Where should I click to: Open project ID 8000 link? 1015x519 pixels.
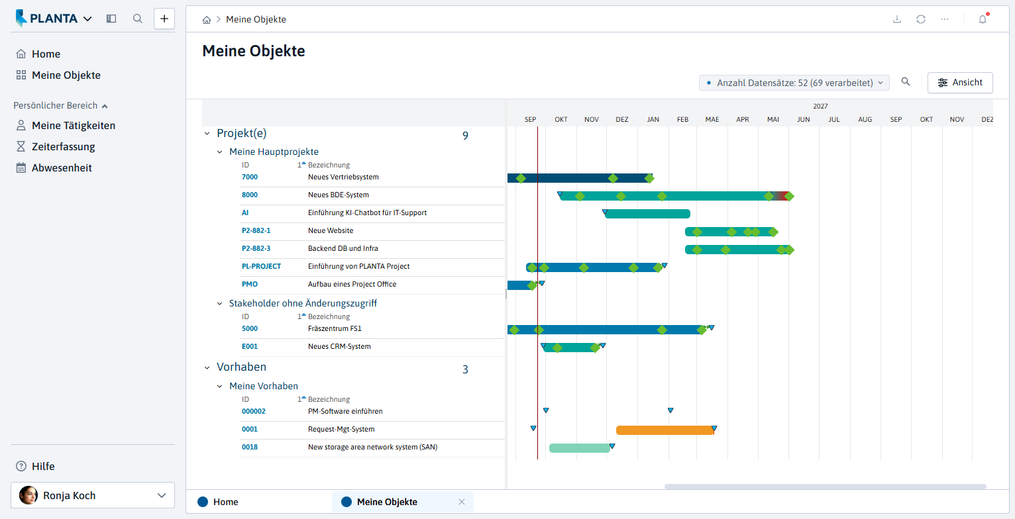click(250, 195)
